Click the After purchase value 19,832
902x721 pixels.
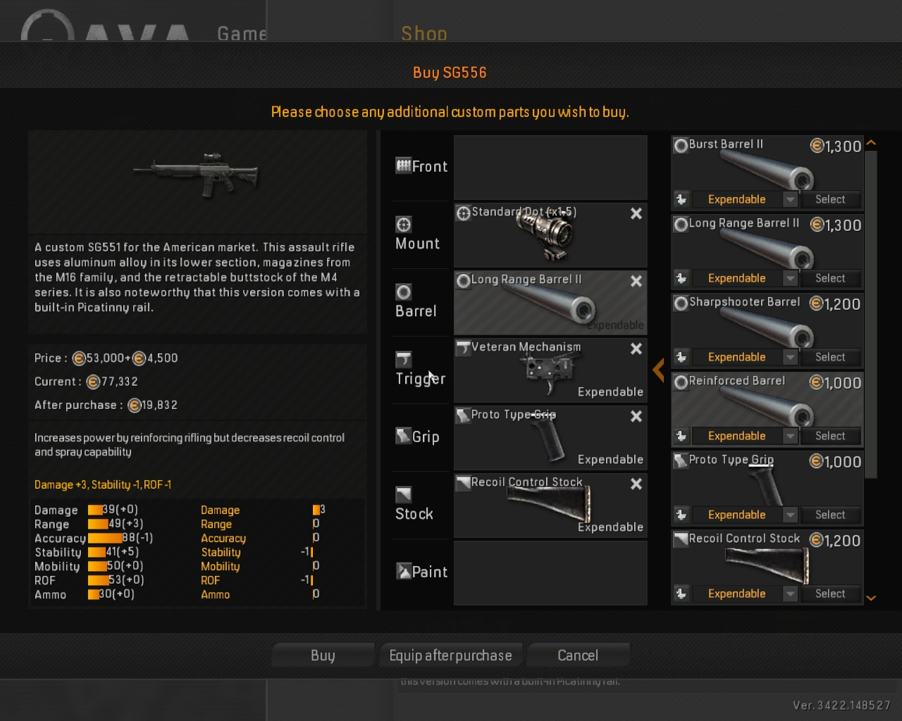[x=152, y=406]
